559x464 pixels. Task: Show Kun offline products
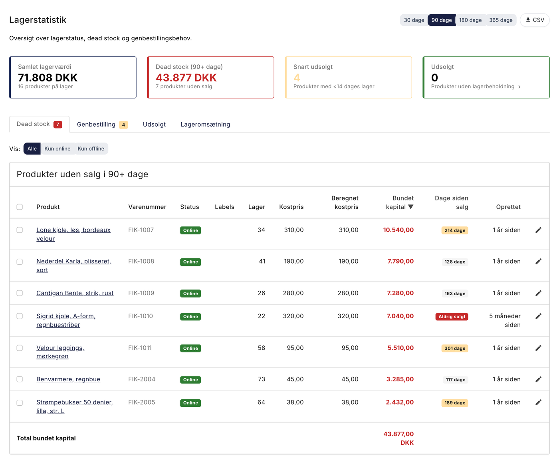point(91,149)
